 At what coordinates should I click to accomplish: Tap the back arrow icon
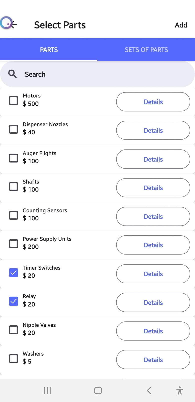(13, 25)
